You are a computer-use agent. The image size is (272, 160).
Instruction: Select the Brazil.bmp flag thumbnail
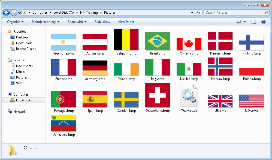158,41
